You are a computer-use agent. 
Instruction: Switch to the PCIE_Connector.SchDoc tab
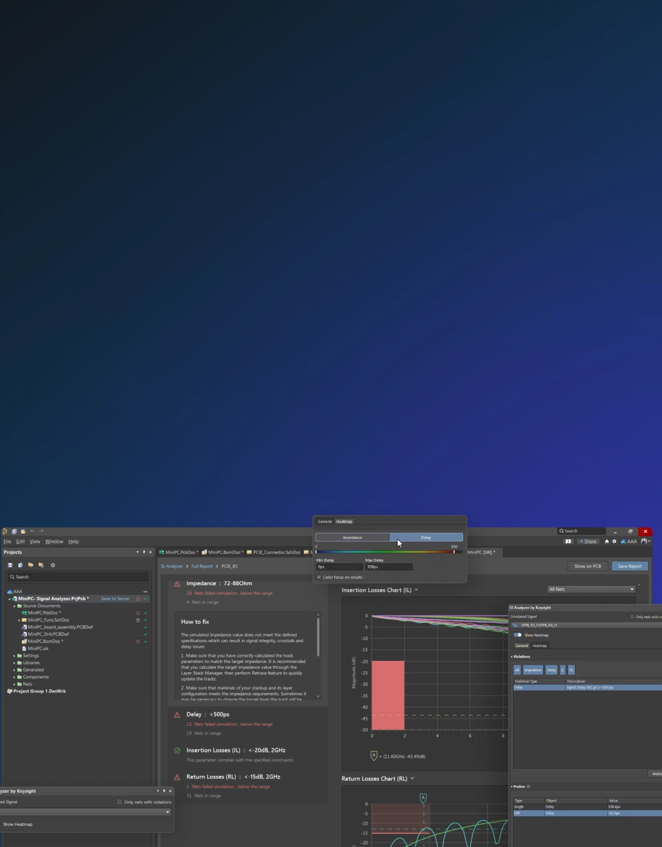click(x=274, y=552)
